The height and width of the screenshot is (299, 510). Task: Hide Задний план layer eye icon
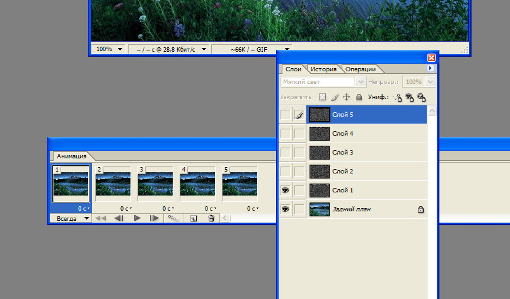pyautogui.click(x=285, y=209)
